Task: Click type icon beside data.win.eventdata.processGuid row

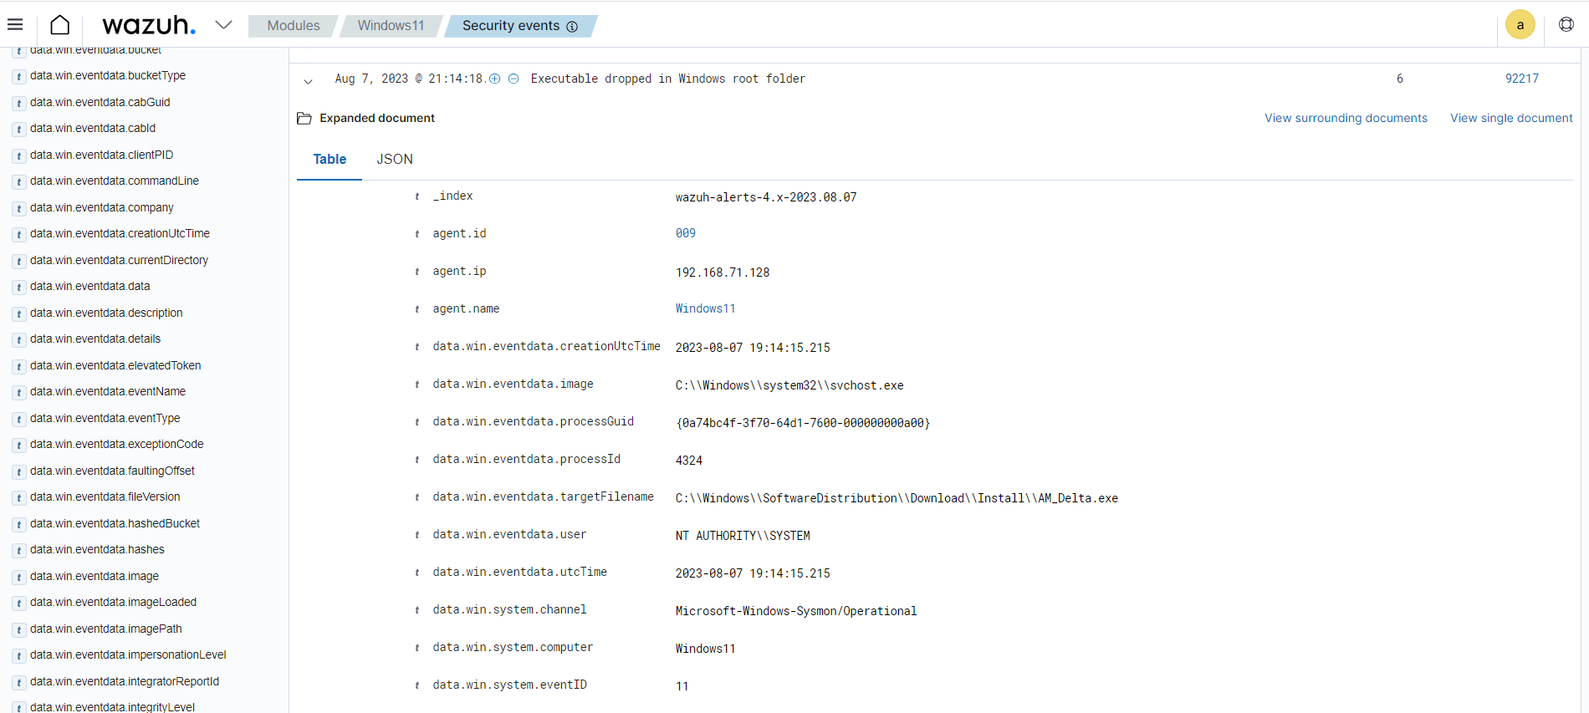Action: (x=417, y=422)
